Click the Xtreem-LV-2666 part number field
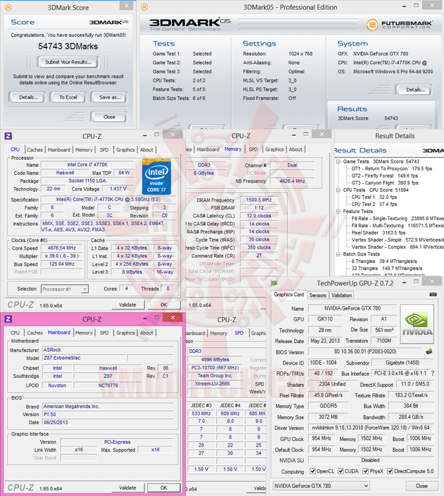This screenshot has height=496, width=444. click(x=215, y=384)
